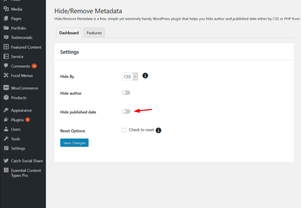Click the Settings section heading

click(x=70, y=52)
